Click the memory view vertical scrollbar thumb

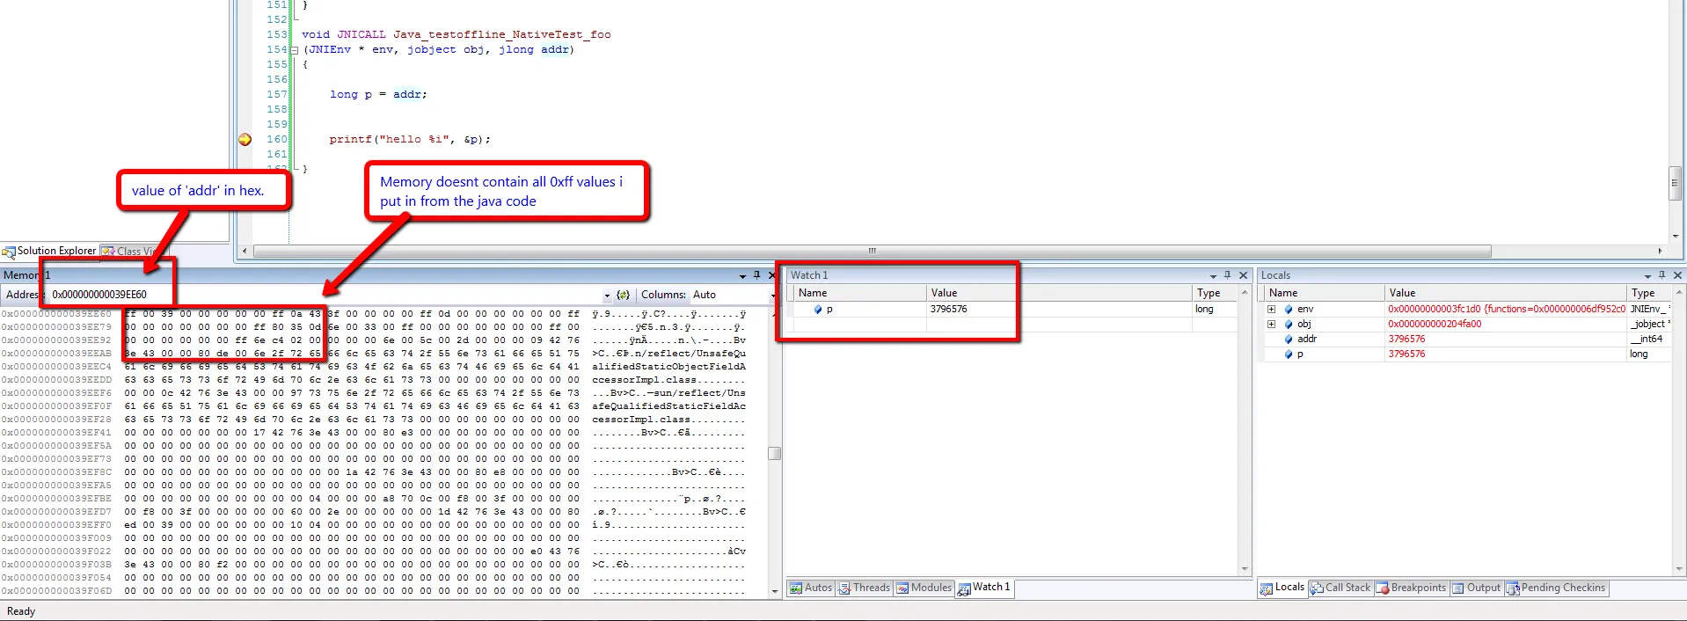coord(774,454)
